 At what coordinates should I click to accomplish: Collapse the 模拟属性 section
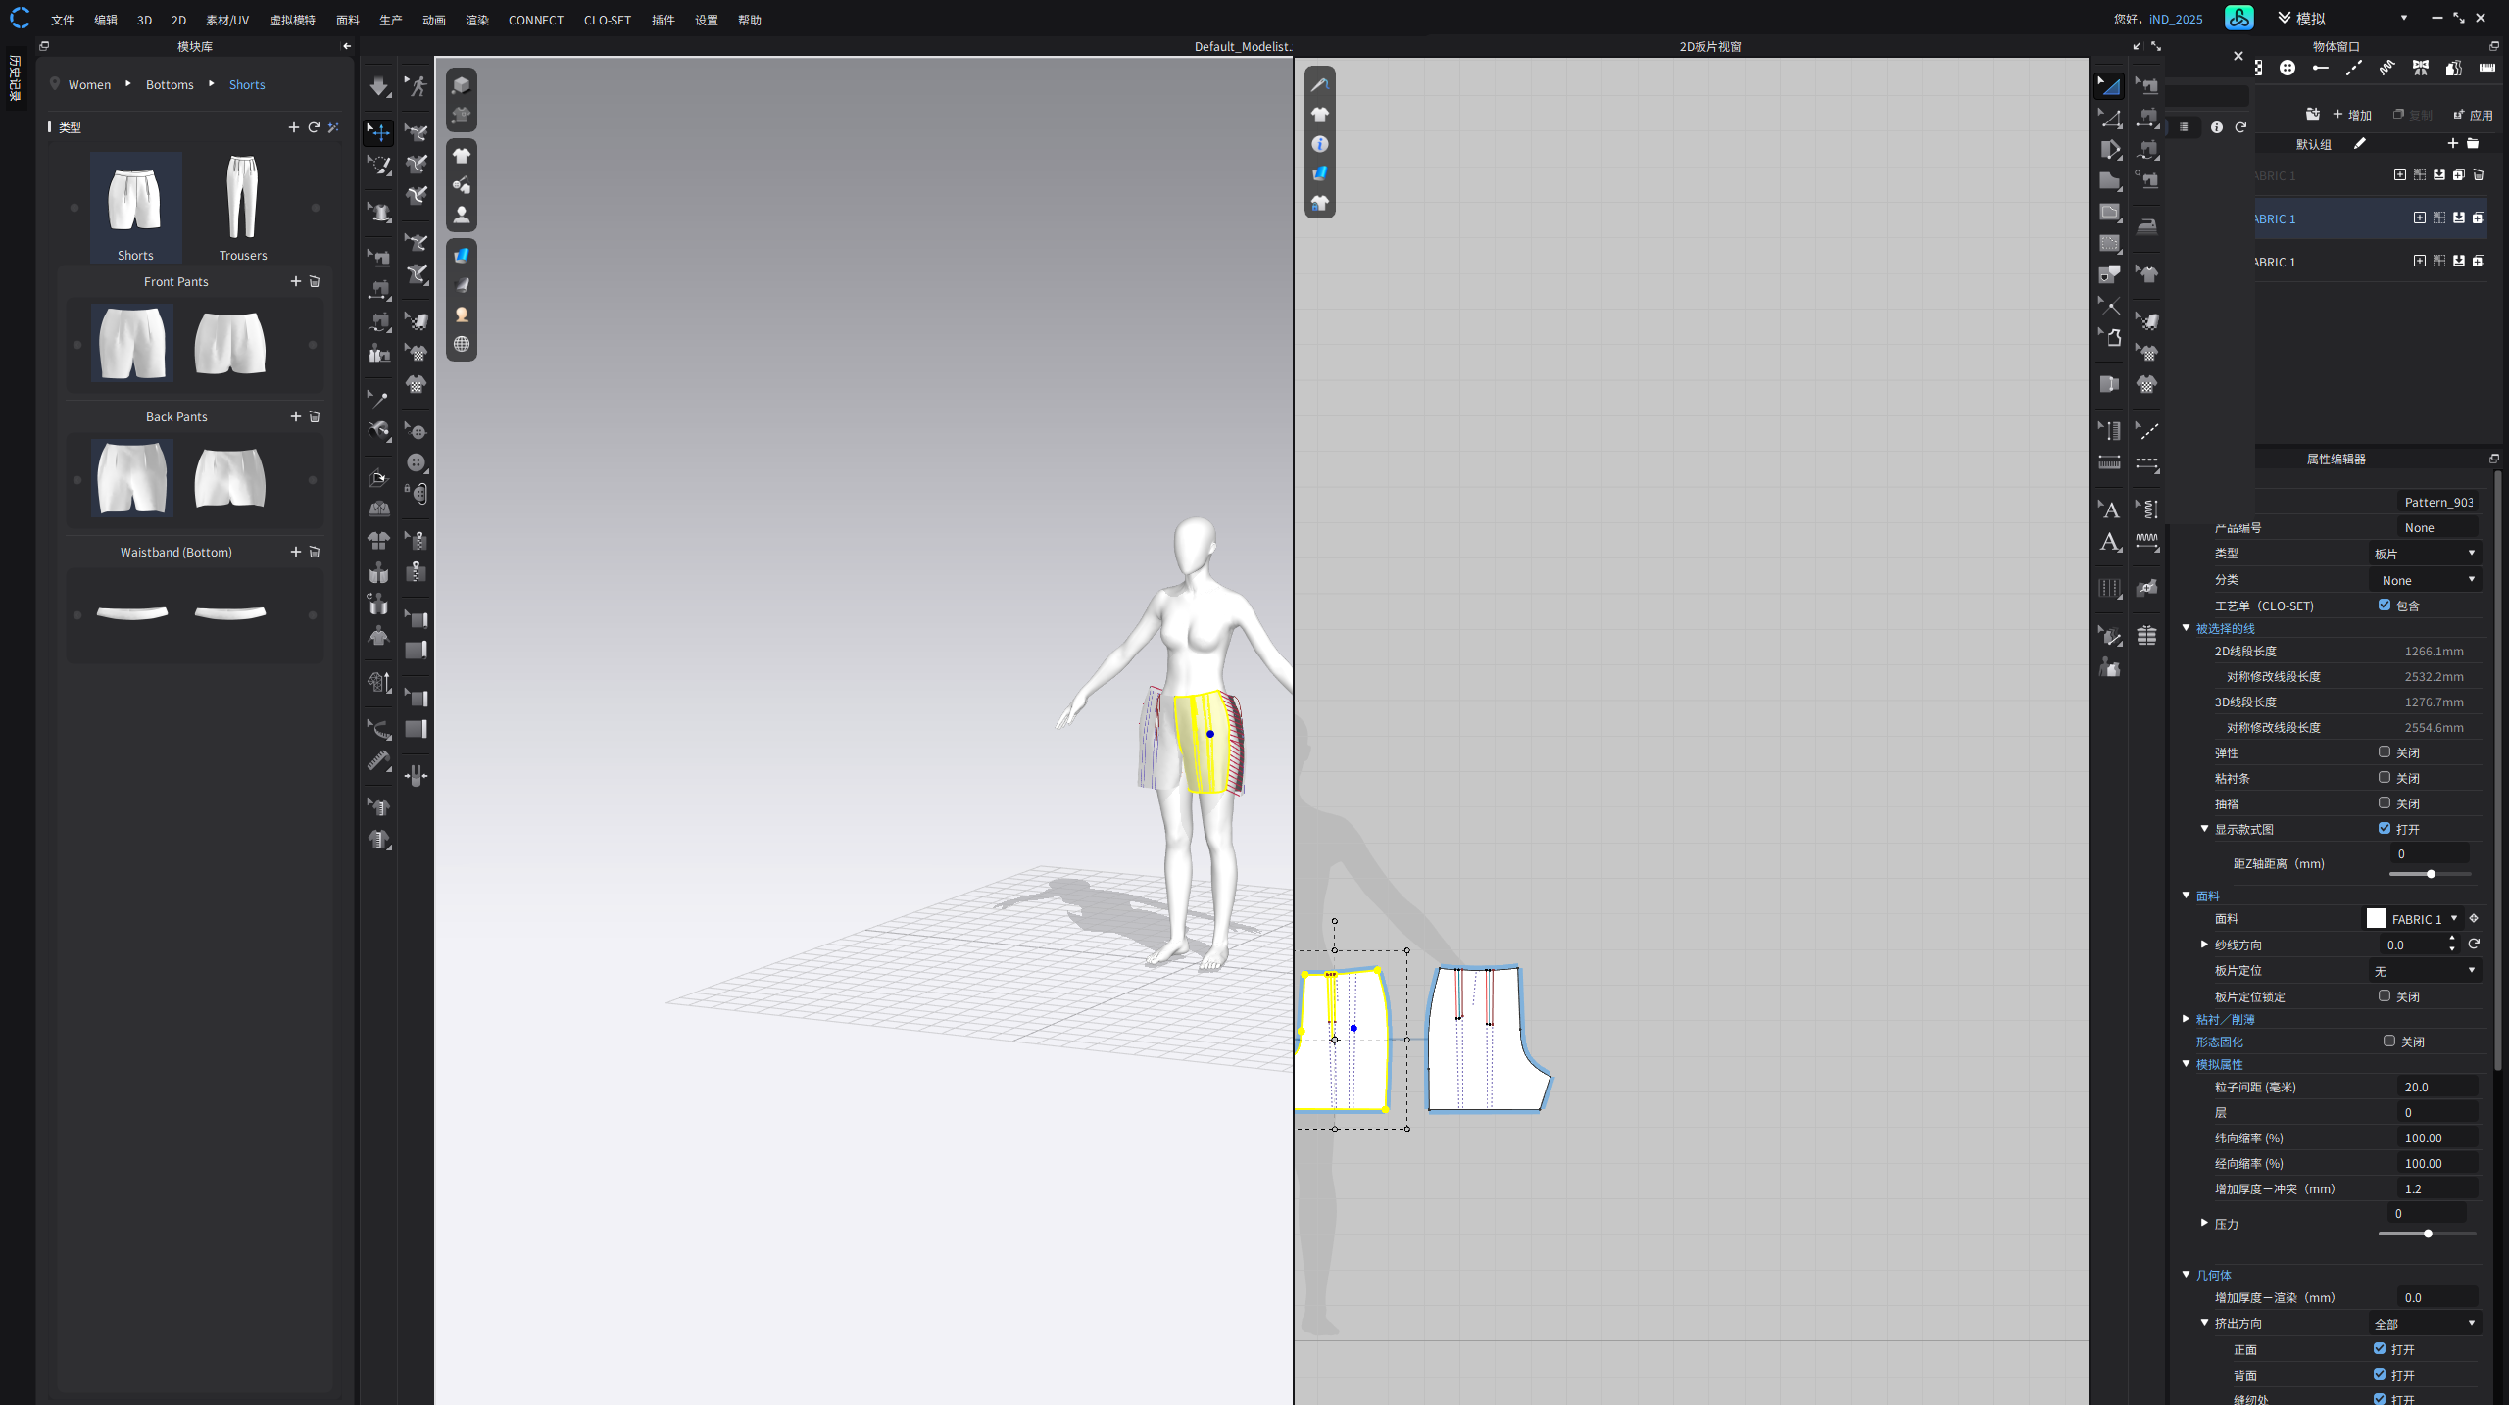click(2187, 1063)
